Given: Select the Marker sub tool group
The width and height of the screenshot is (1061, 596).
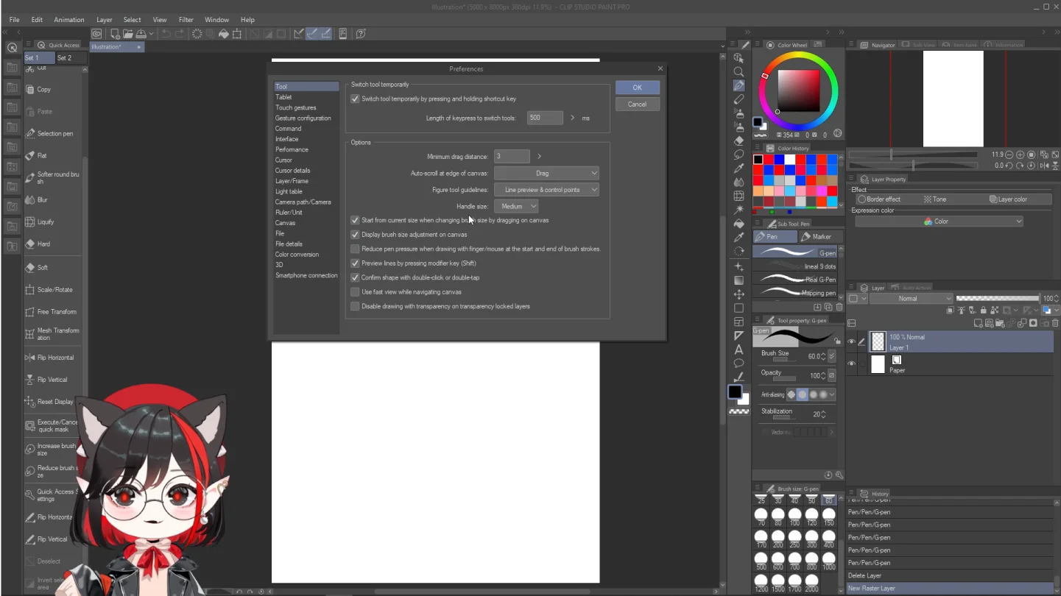Looking at the screenshot, I should [820, 237].
